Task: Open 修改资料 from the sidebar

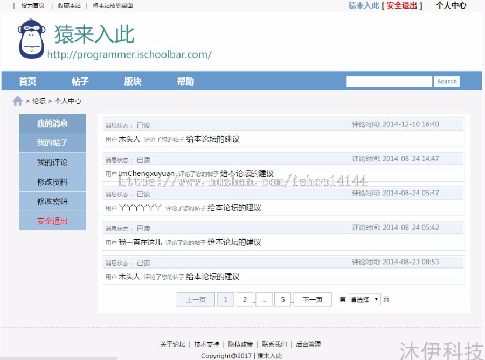Action: [x=52, y=181]
